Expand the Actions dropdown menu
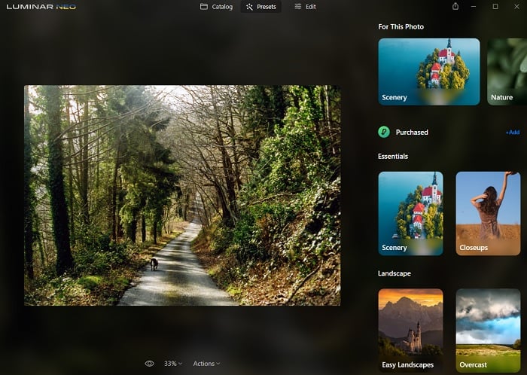This screenshot has width=527, height=375. [x=206, y=364]
